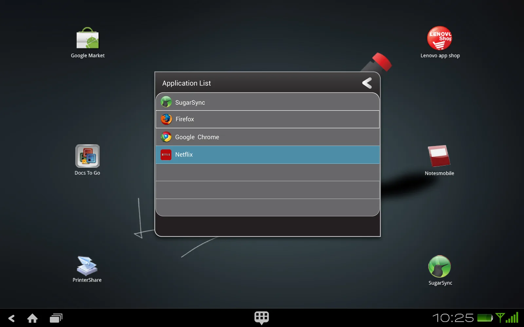The width and height of the screenshot is (524, 327).
Task: Select the highlighted Netflix entry text
Action: click(184, 155)
